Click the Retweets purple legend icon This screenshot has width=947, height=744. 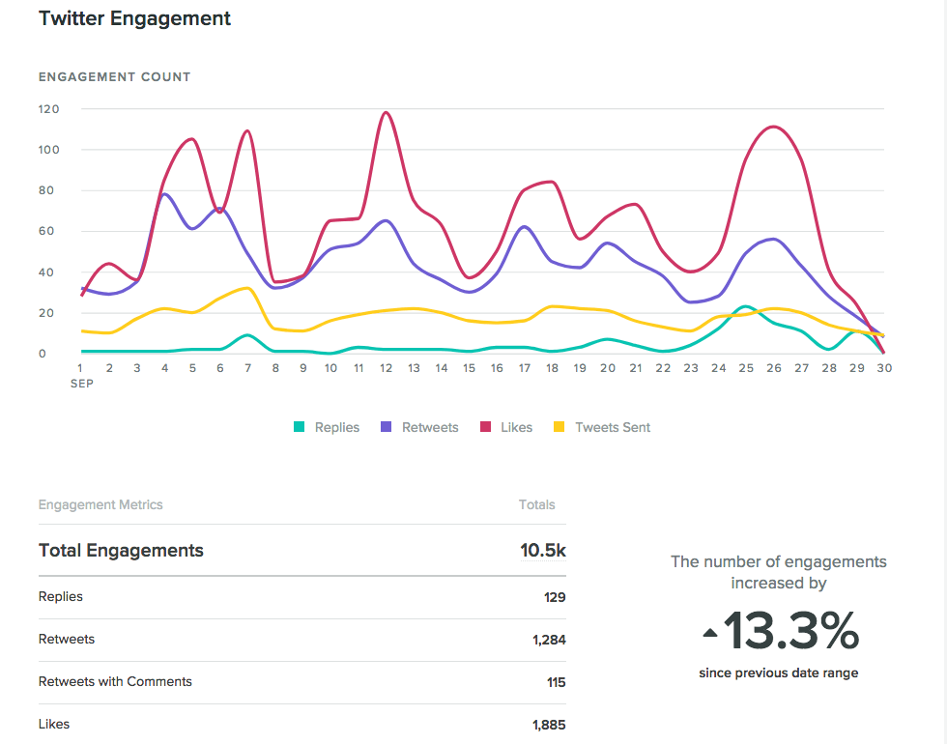tap(386, 426)
